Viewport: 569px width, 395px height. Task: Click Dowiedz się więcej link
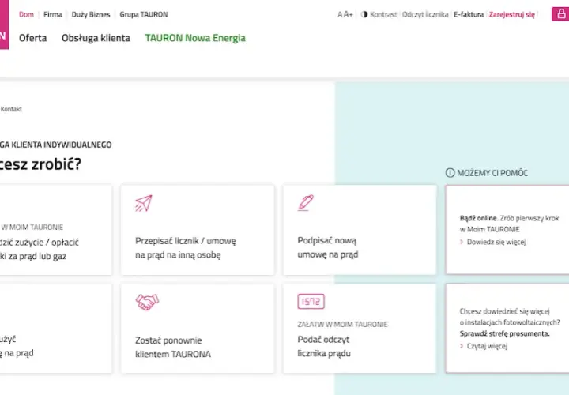[x=496, y=242]
